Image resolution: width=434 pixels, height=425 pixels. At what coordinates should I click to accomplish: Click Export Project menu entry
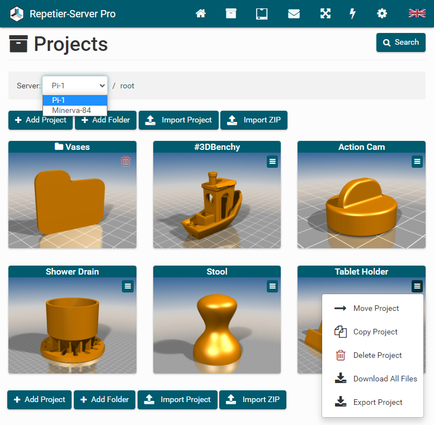(378, 402)
